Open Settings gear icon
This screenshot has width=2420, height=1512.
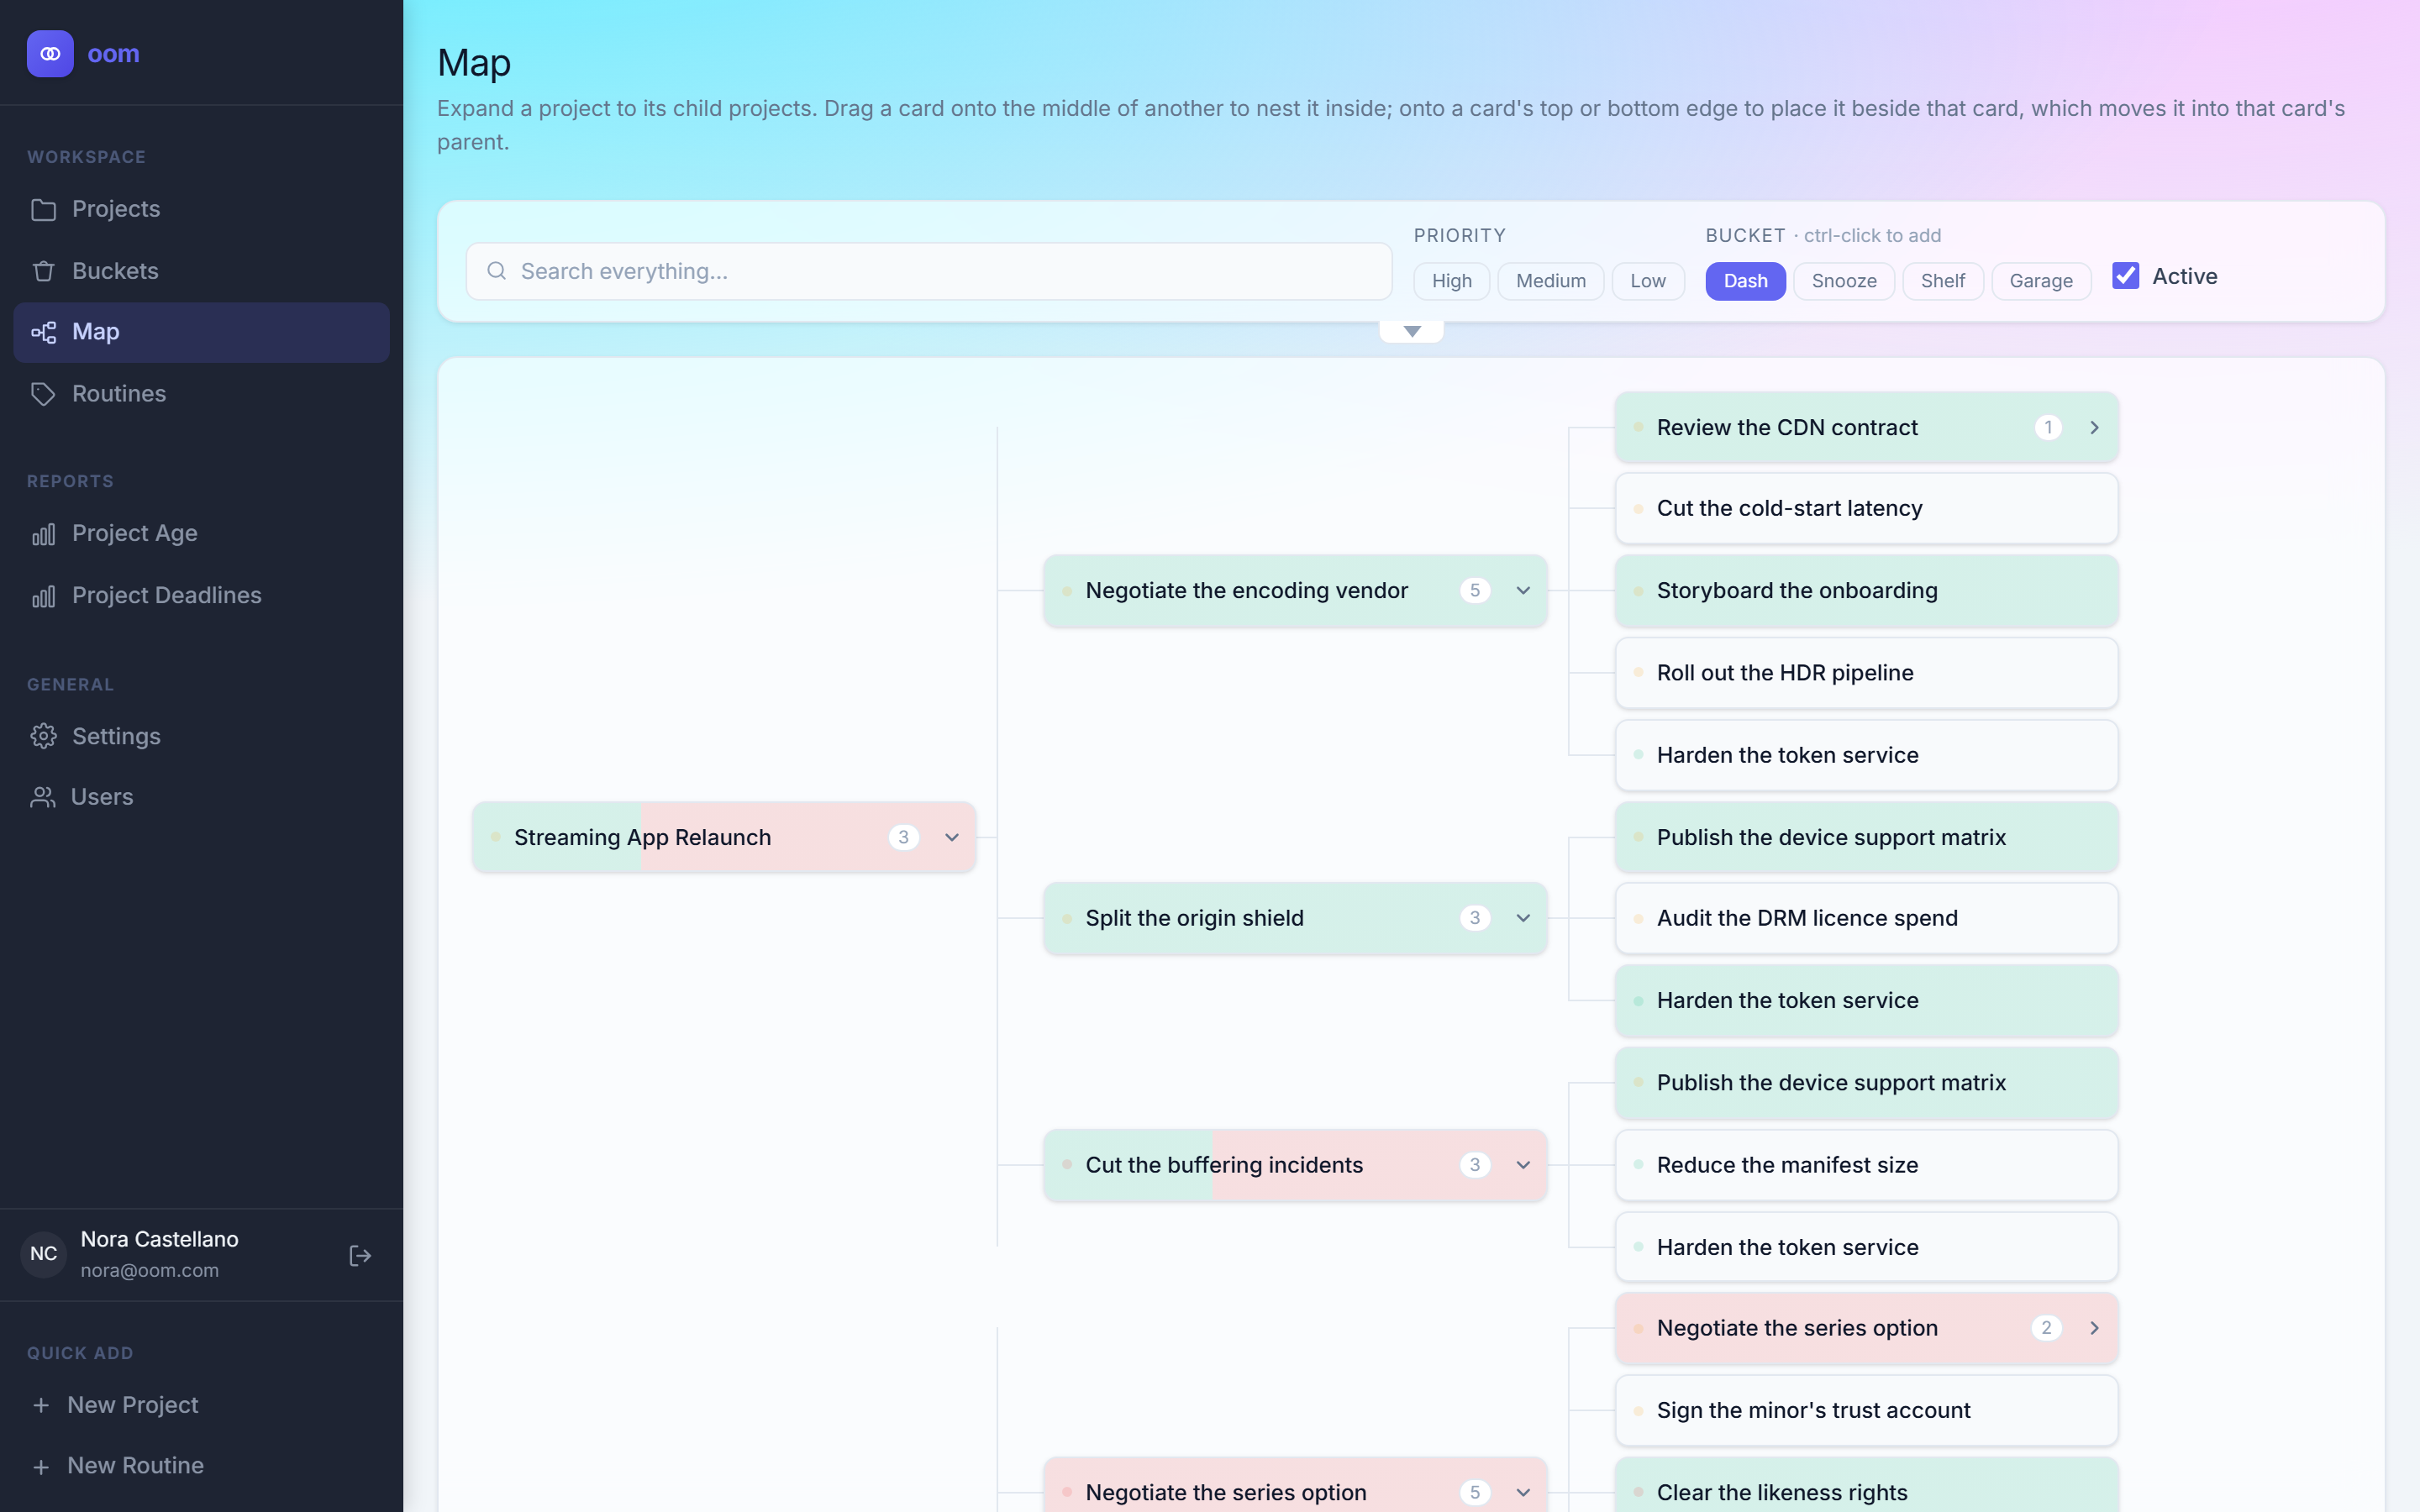43,736
